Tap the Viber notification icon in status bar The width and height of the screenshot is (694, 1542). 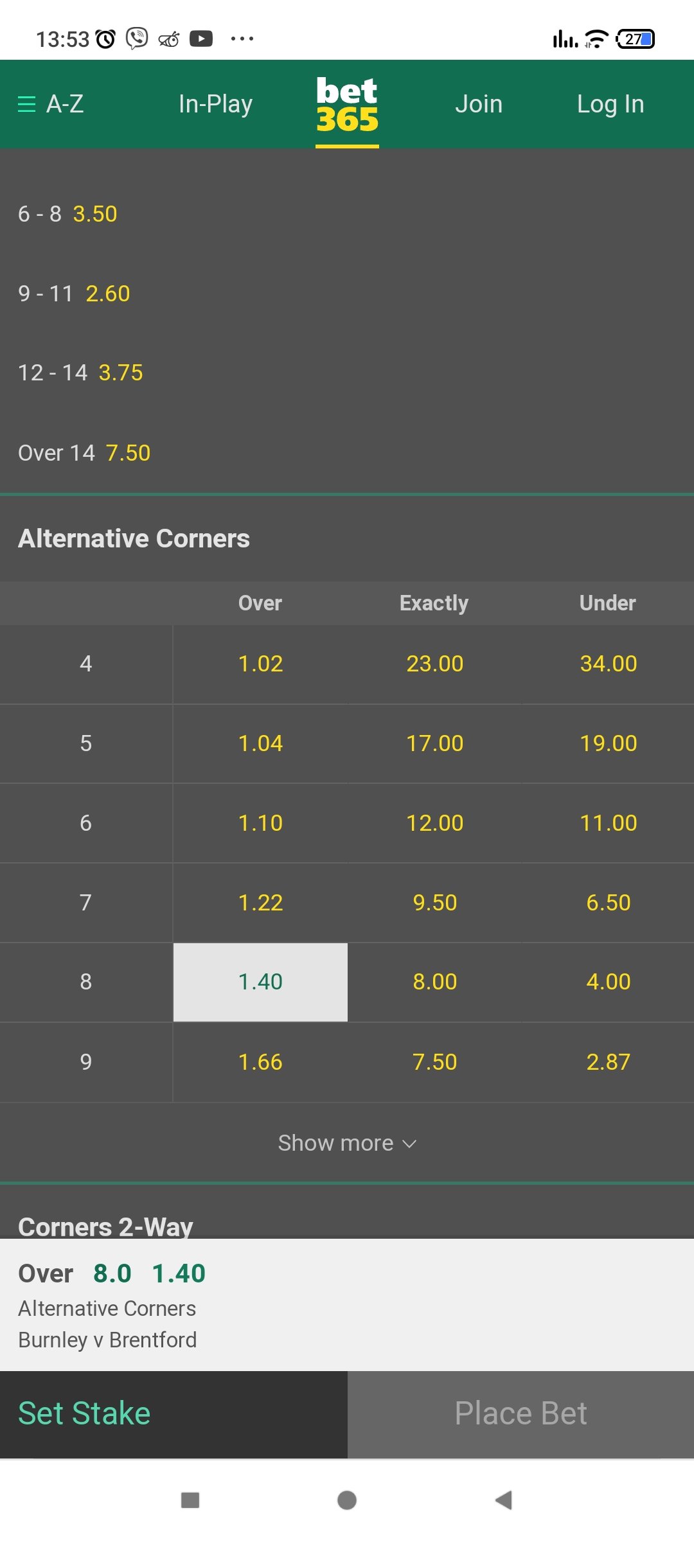click(x=137, y=39)
